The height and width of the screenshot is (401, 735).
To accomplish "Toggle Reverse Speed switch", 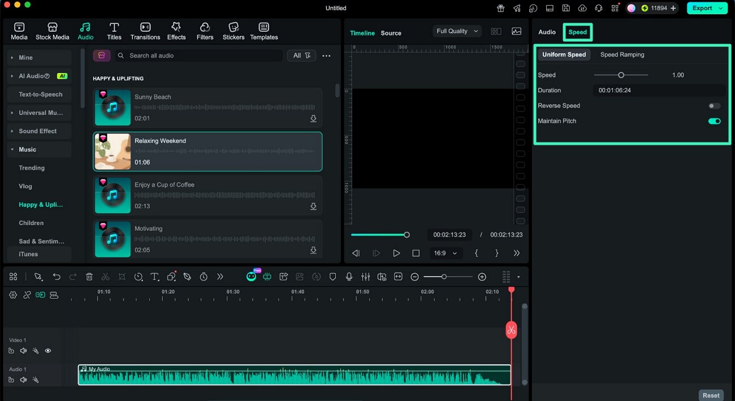I will pyautogui.click(x=715, y=106).
